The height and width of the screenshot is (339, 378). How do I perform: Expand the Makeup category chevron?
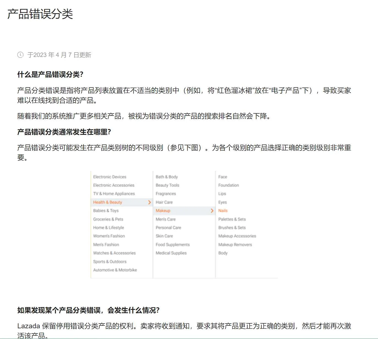point(212,210)
